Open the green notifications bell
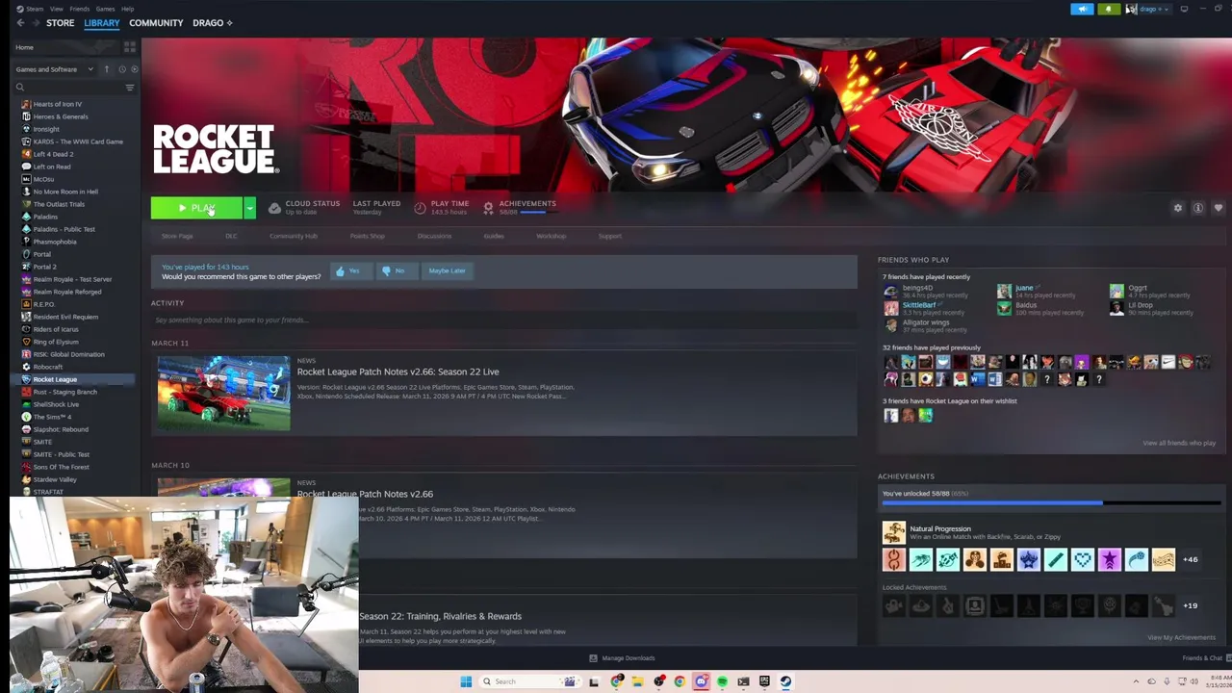The image size is (1232, 693). [x=1109, y=10]
